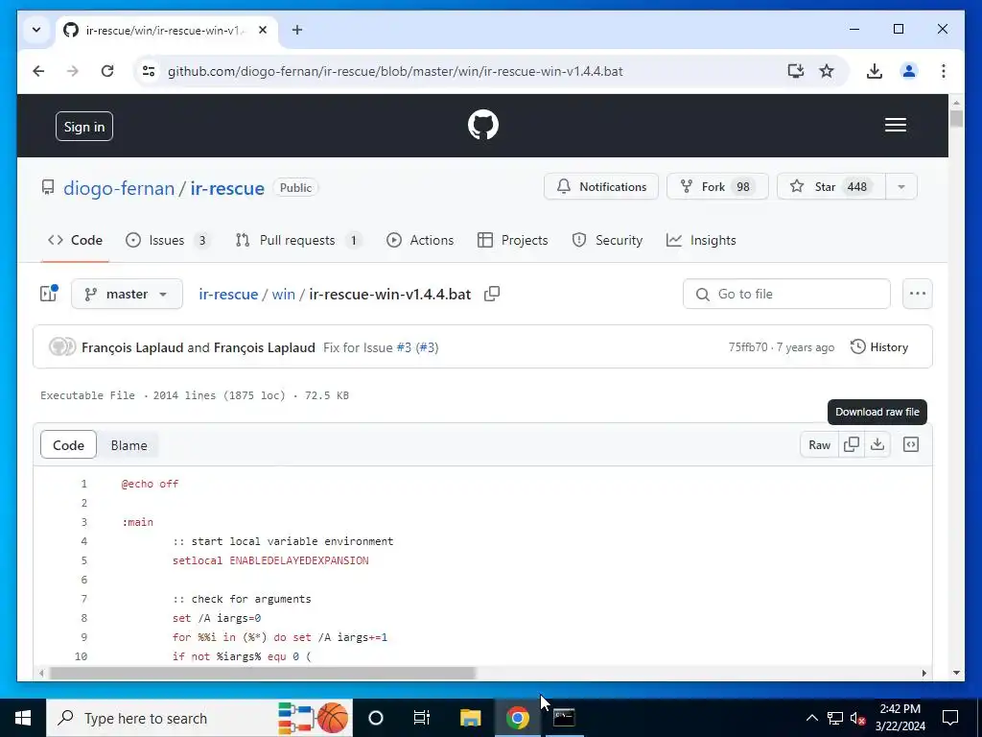Open the notification center icon

[950, 718]
